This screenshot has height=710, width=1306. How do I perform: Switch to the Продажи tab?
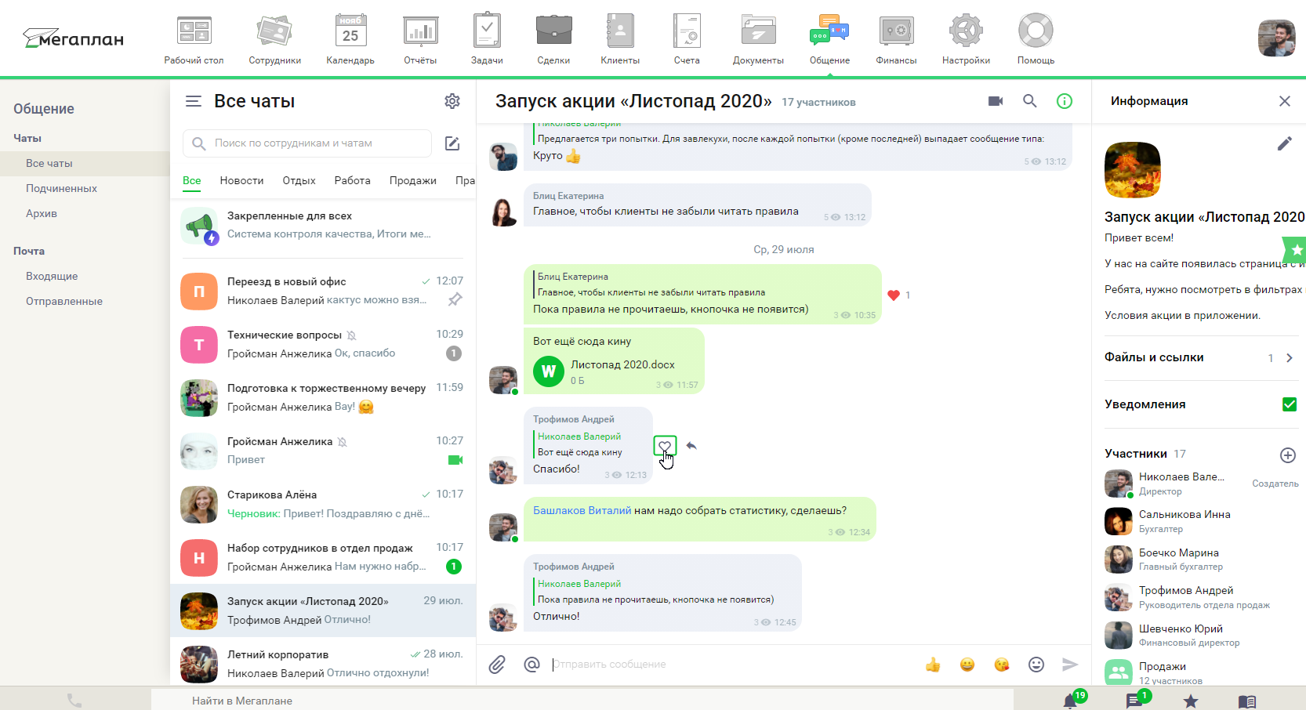point(412,180)
